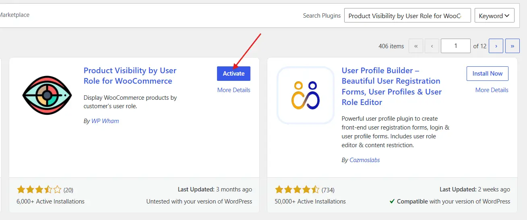Click 'Display WooCommerce products by customer's user role' description
The image size is (527, 220).
(130, 102)
